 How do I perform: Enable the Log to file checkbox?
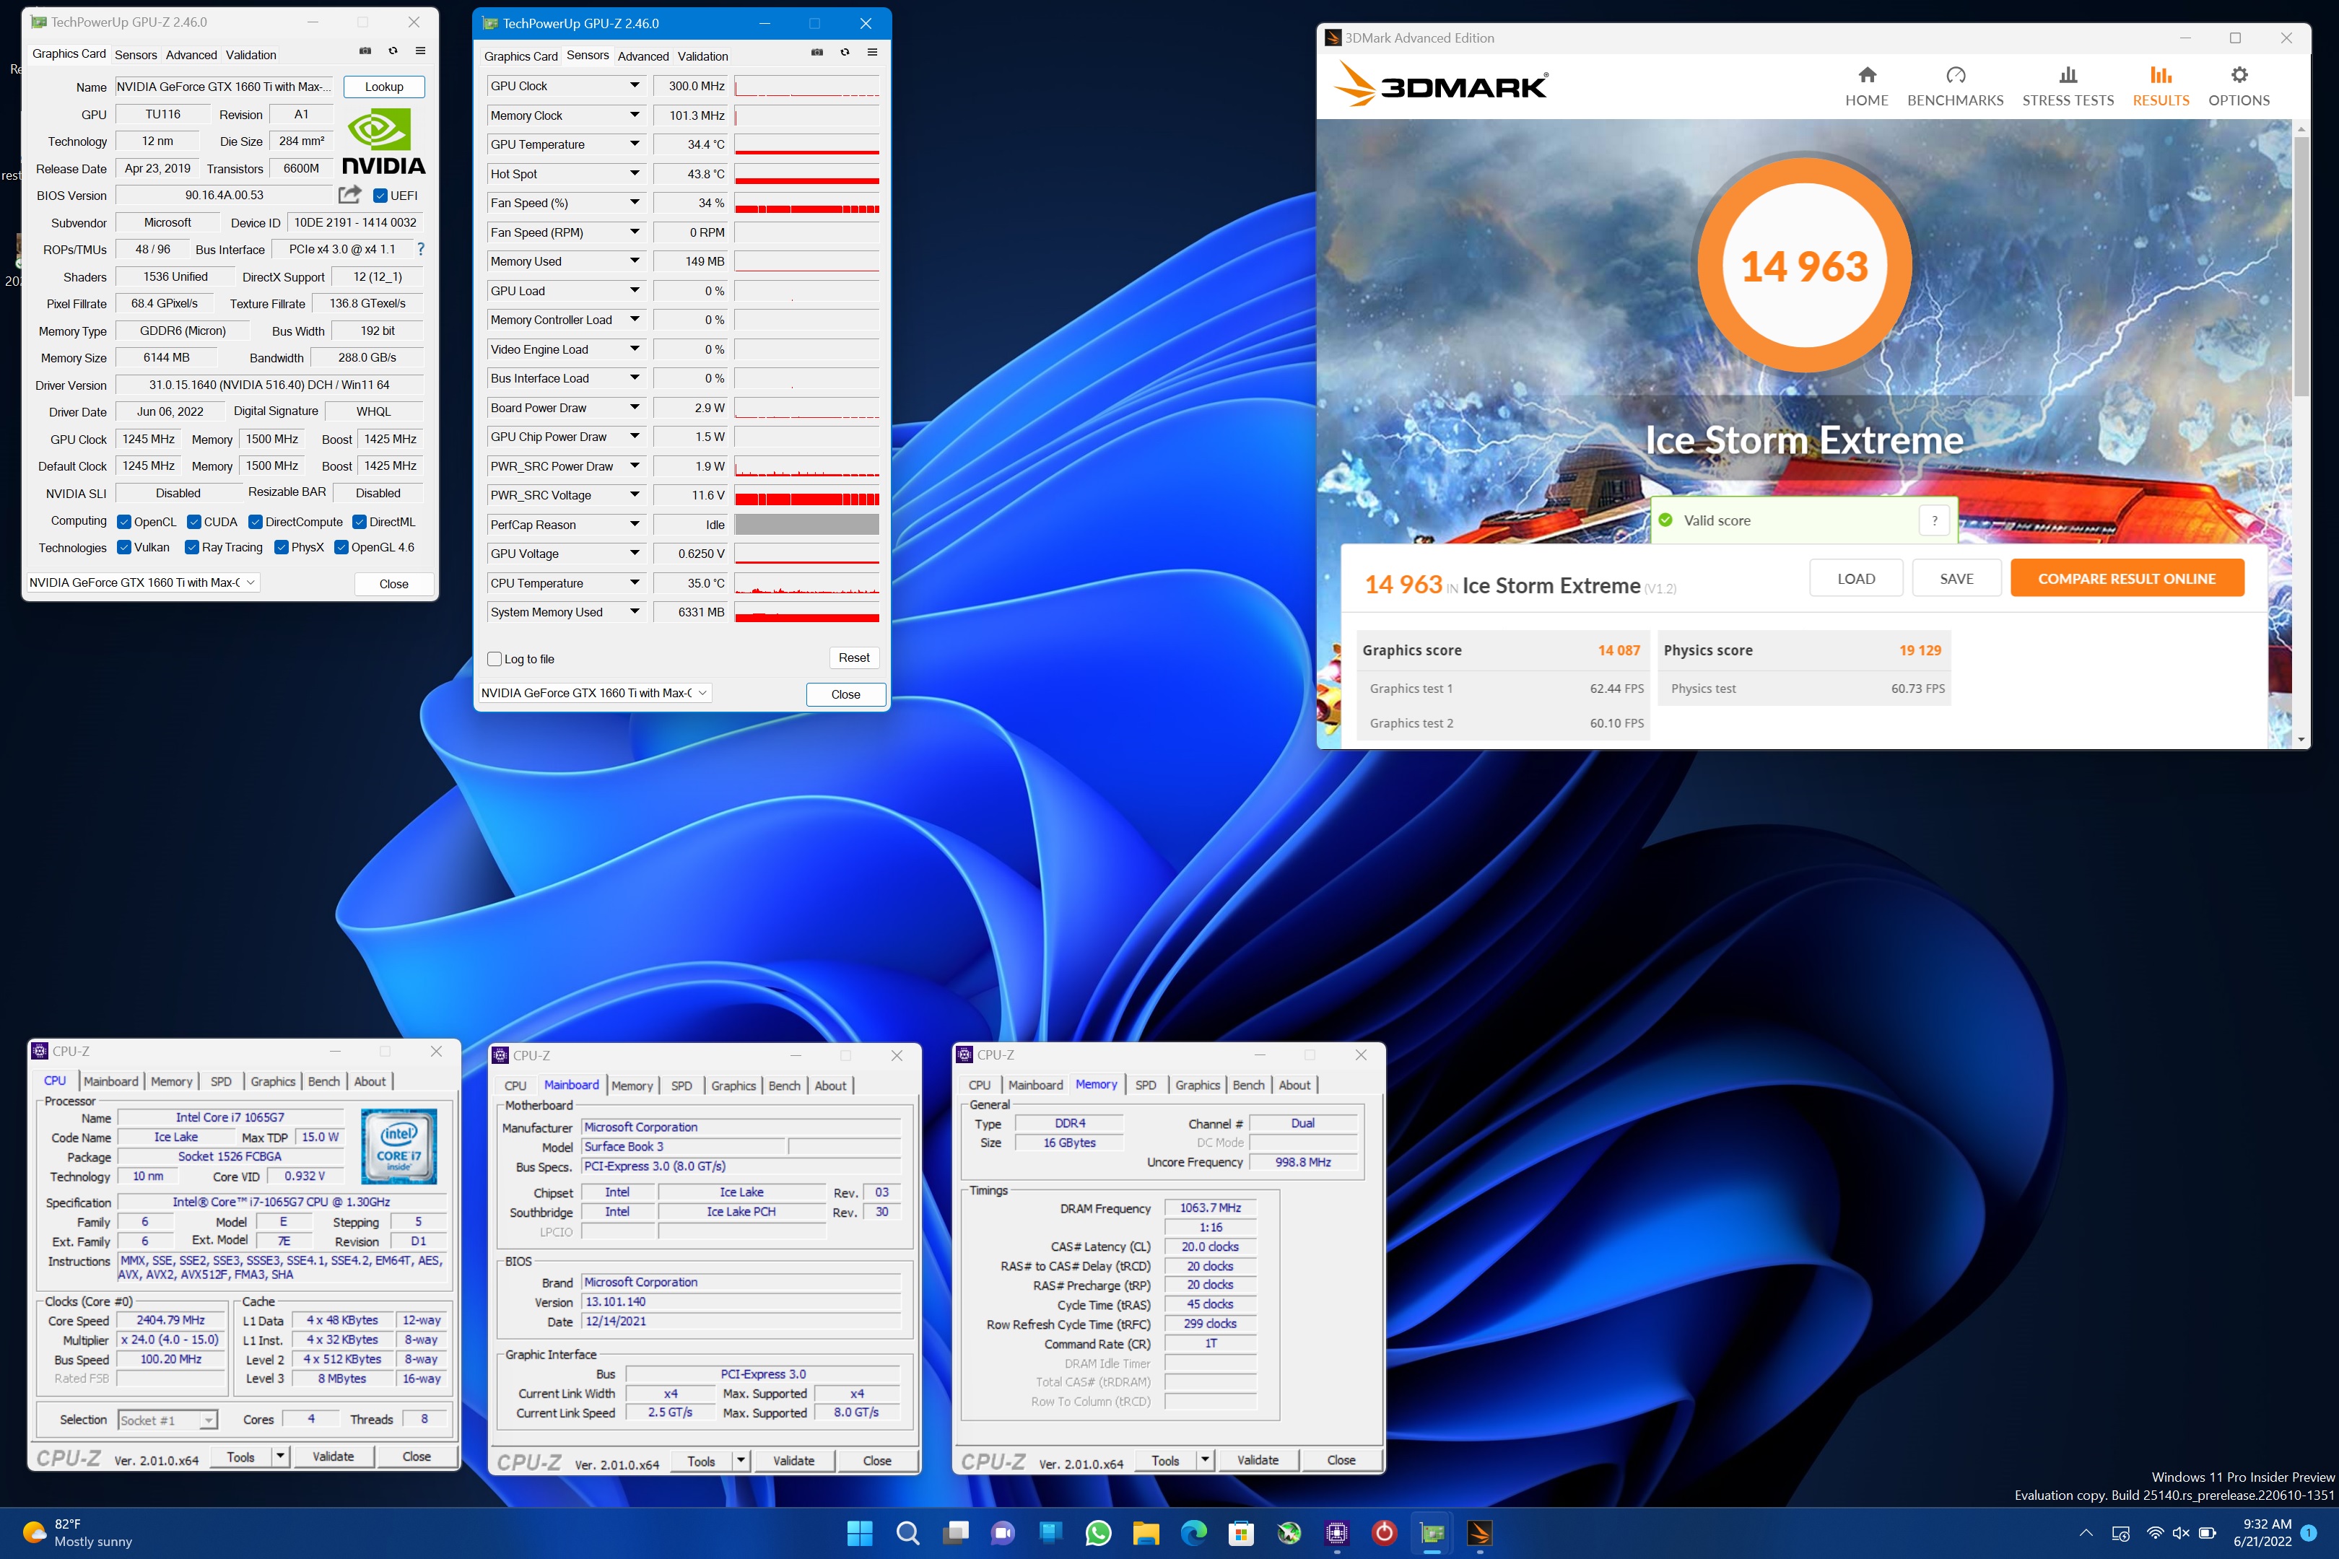(x=495, y=659)
